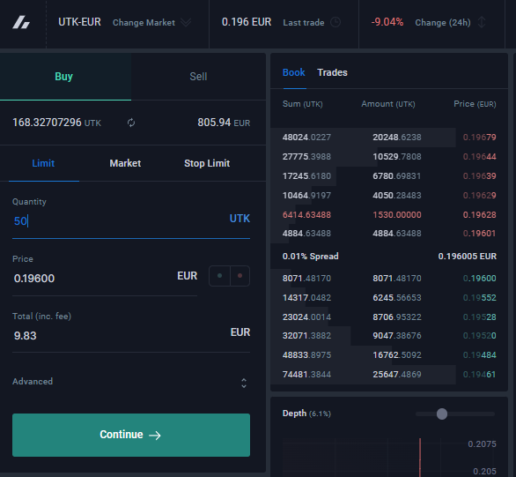
Task: Click the exchange logo icon
Action: 21,22
